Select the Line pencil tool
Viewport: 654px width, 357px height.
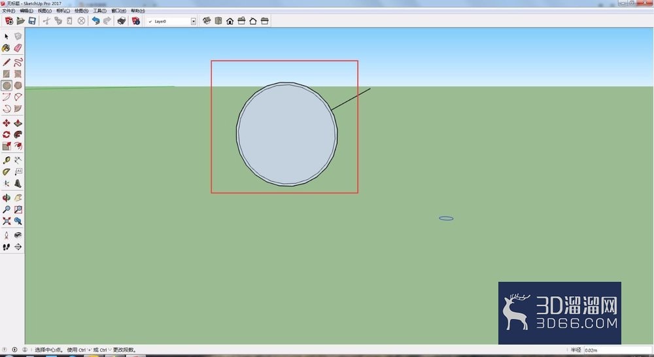[x=7, y=63]
